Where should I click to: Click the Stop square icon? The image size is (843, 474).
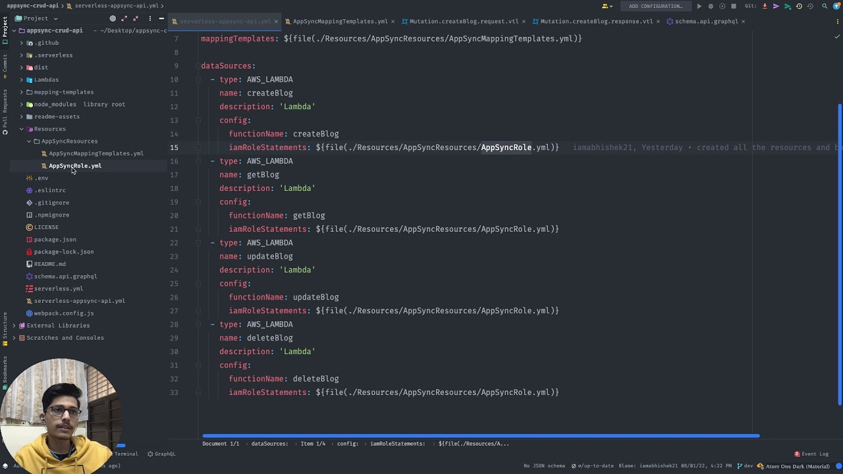pos(734,6)
